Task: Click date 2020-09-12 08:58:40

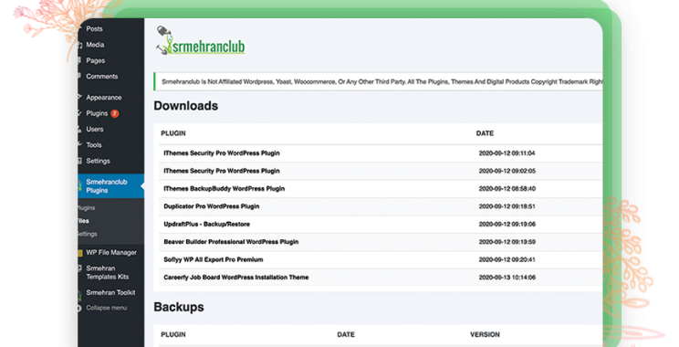Action: [507, 189]
